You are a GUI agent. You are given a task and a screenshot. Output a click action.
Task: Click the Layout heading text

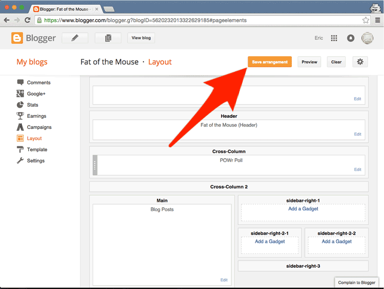[x=160, y=62]
